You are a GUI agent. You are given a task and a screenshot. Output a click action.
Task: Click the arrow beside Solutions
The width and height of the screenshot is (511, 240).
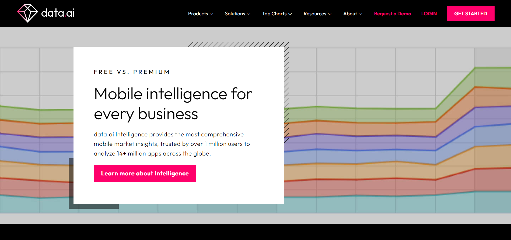click(x=249, y=14)
